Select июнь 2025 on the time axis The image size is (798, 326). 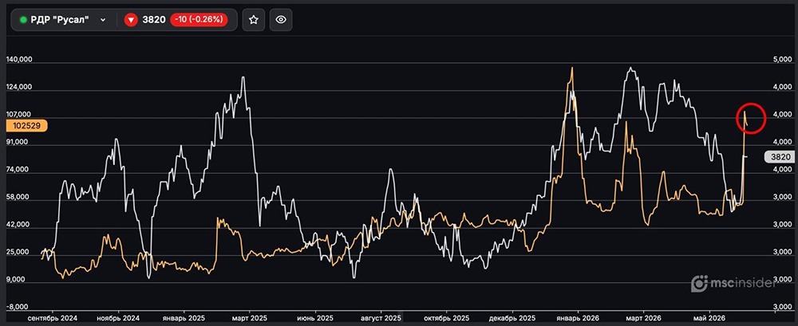(314, 318)
